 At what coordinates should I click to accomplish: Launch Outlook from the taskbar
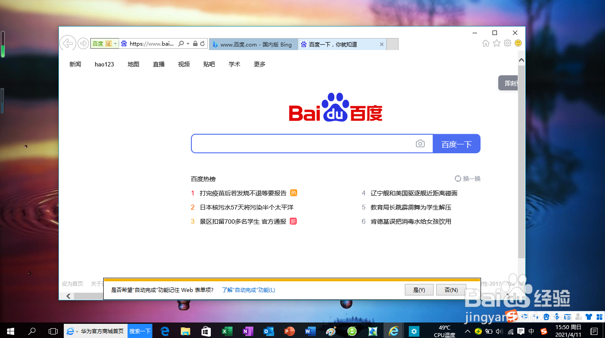tap(269, 331)
